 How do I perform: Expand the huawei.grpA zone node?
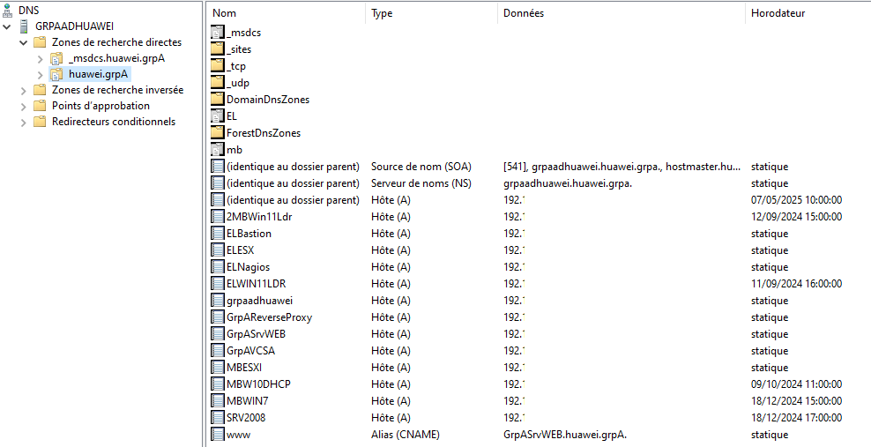(40, 74)
